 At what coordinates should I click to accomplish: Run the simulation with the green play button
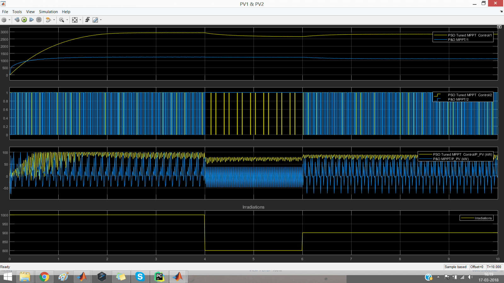point(24,20)
